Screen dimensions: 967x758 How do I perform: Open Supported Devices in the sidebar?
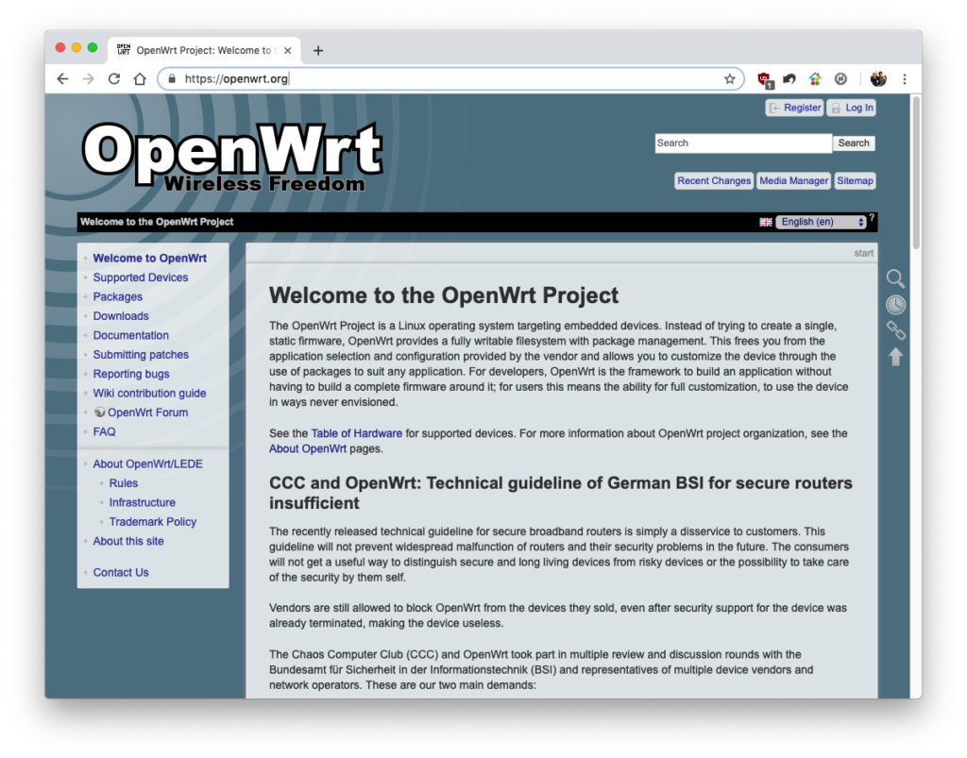coord(141,278)
